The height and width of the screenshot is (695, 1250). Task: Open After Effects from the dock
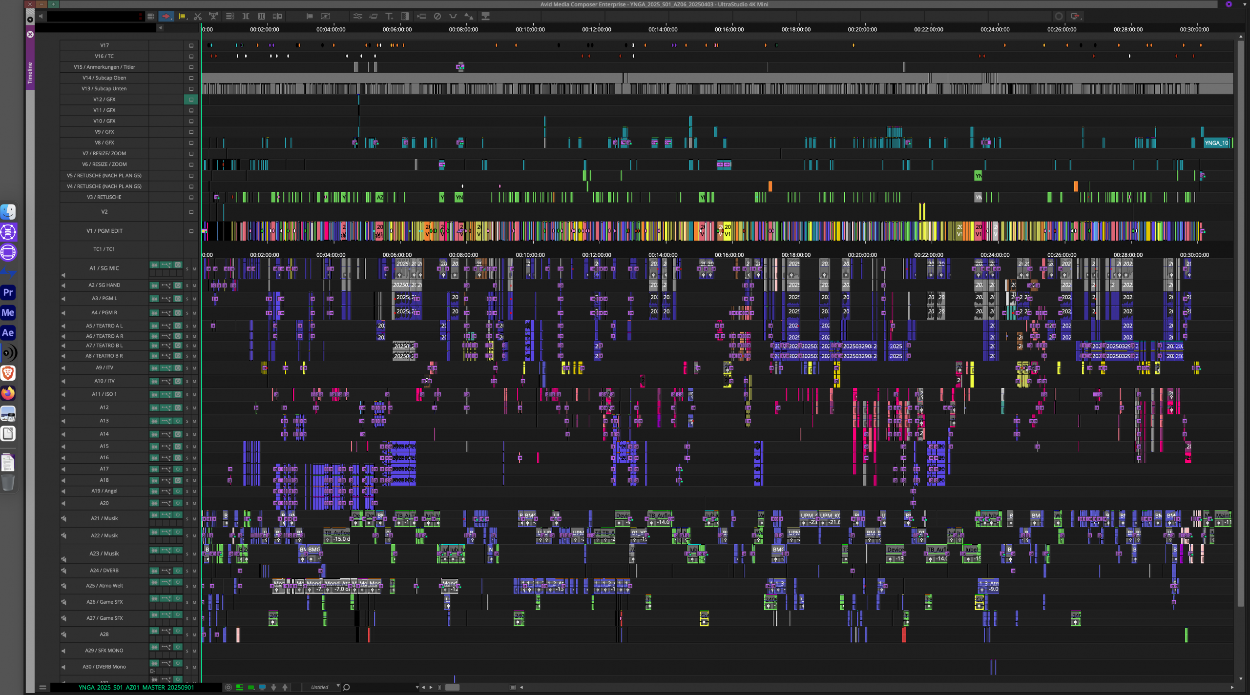tap(8, 333)
